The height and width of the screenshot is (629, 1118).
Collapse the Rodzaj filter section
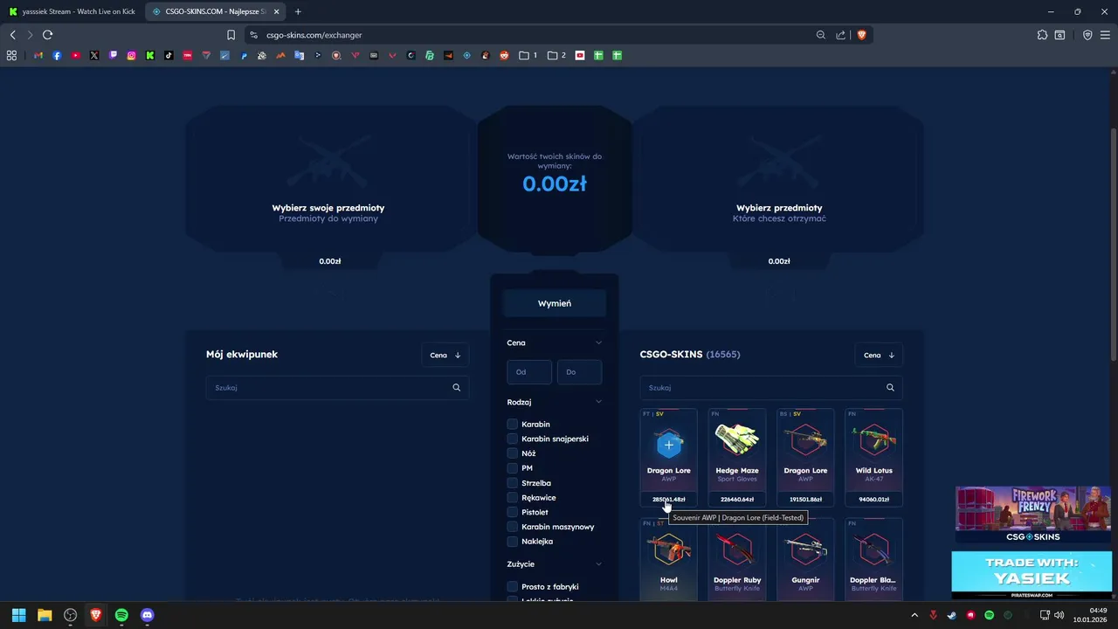[598, 402]
